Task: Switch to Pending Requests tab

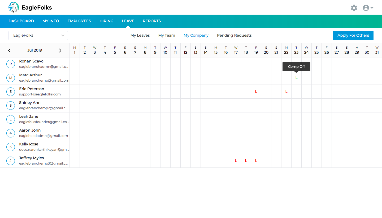Action: (234, 35)
